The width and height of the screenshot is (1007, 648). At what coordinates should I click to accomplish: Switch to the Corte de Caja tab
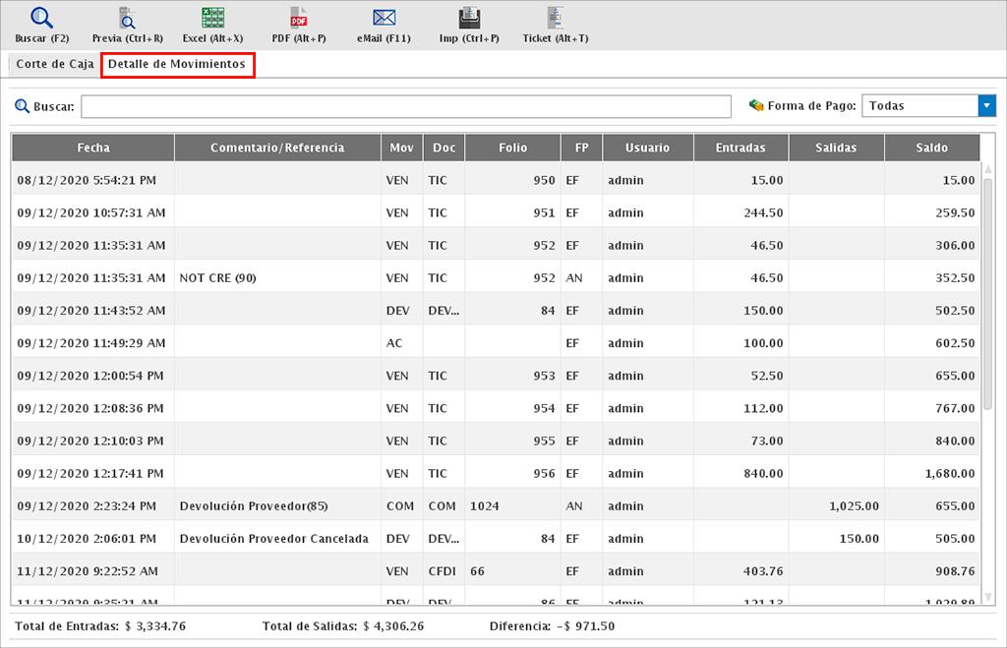(x=55, y=64)
